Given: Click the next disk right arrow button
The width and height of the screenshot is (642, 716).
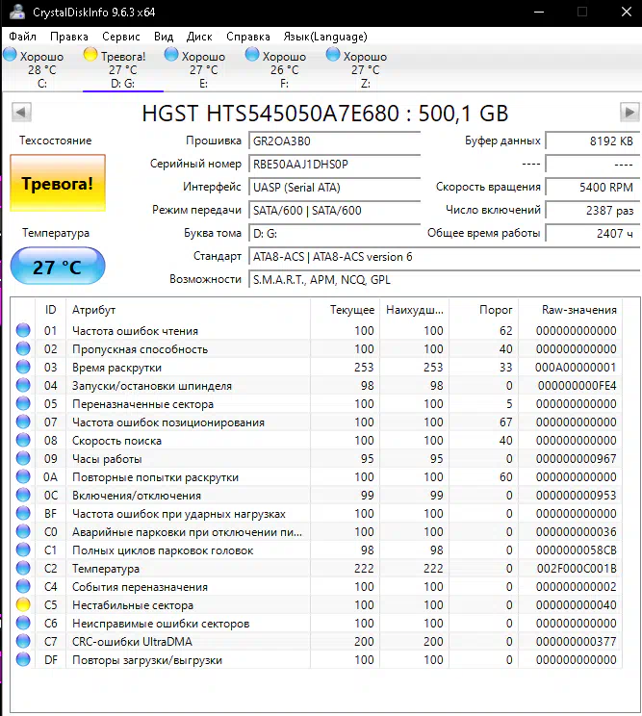Looking at the screenshot, I should [x=629, y=113].
